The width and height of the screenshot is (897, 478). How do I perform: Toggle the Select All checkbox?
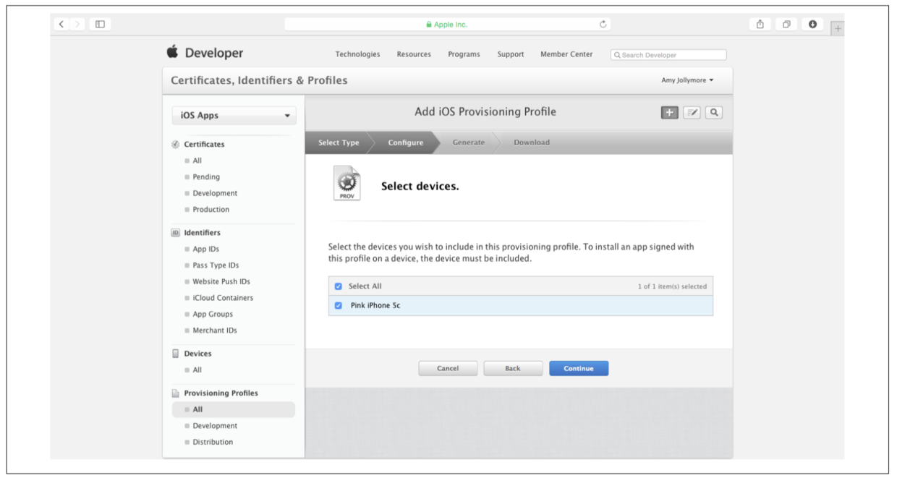tap(339, 286)
